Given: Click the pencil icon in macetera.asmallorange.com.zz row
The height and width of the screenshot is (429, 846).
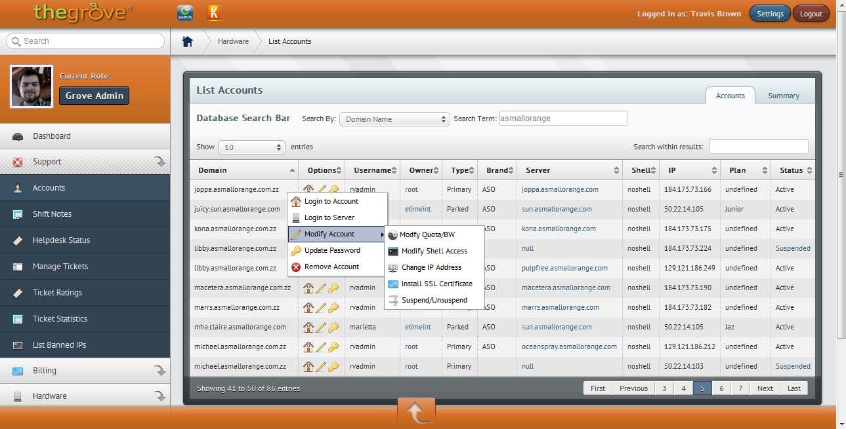Looking at the screenshot, I should (321, 288).
